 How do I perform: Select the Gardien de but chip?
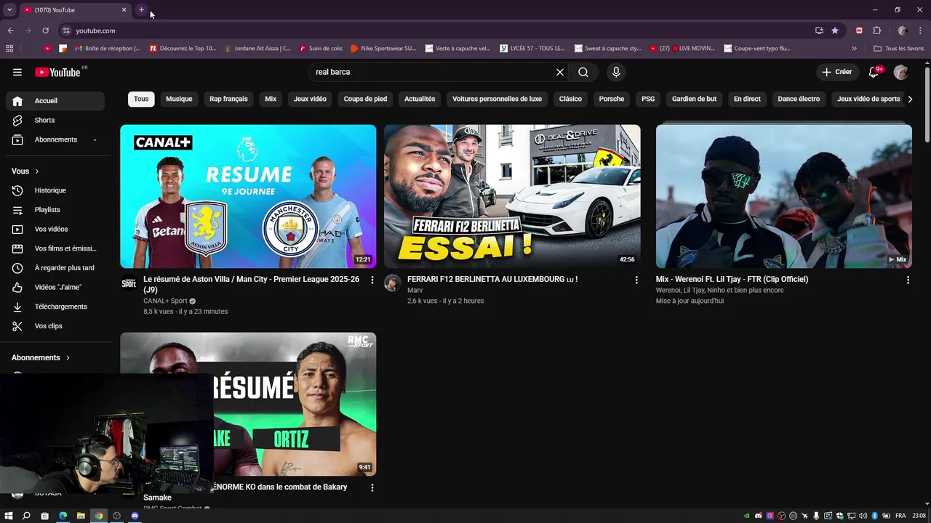point(694,99)
